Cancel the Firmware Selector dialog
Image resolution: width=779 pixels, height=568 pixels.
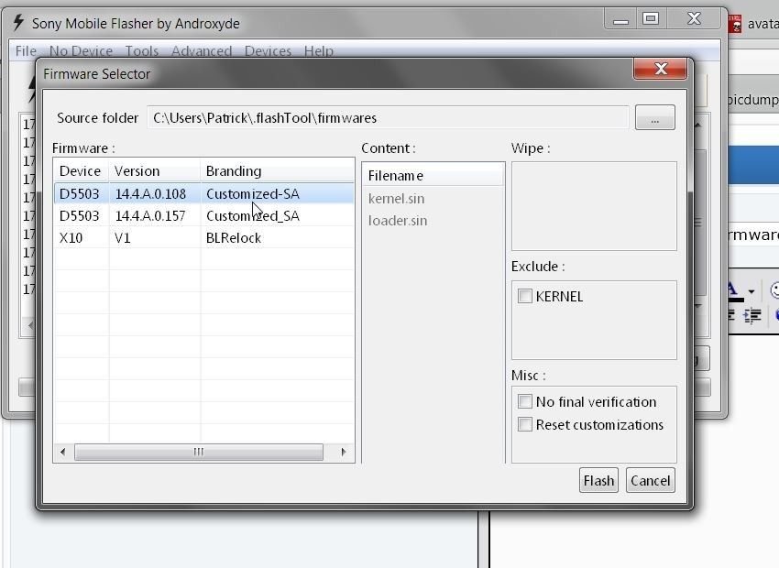click(651, 480)
